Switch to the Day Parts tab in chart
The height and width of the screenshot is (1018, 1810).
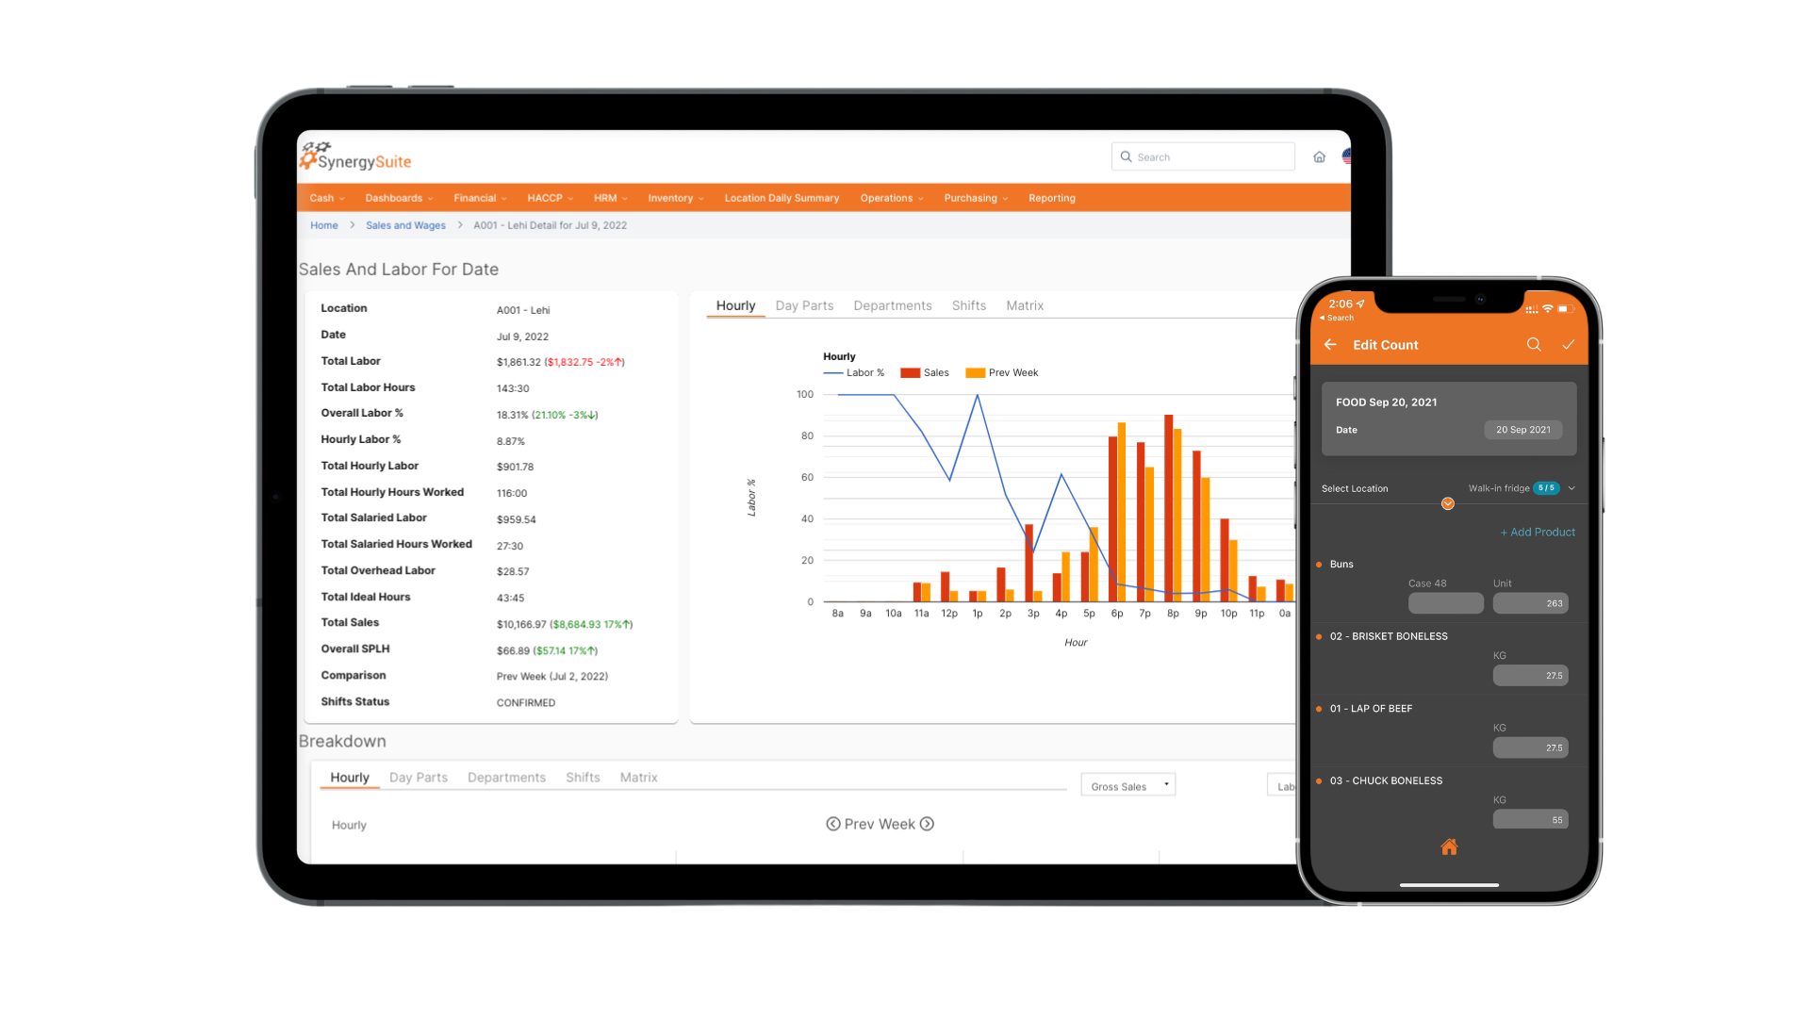806,304
